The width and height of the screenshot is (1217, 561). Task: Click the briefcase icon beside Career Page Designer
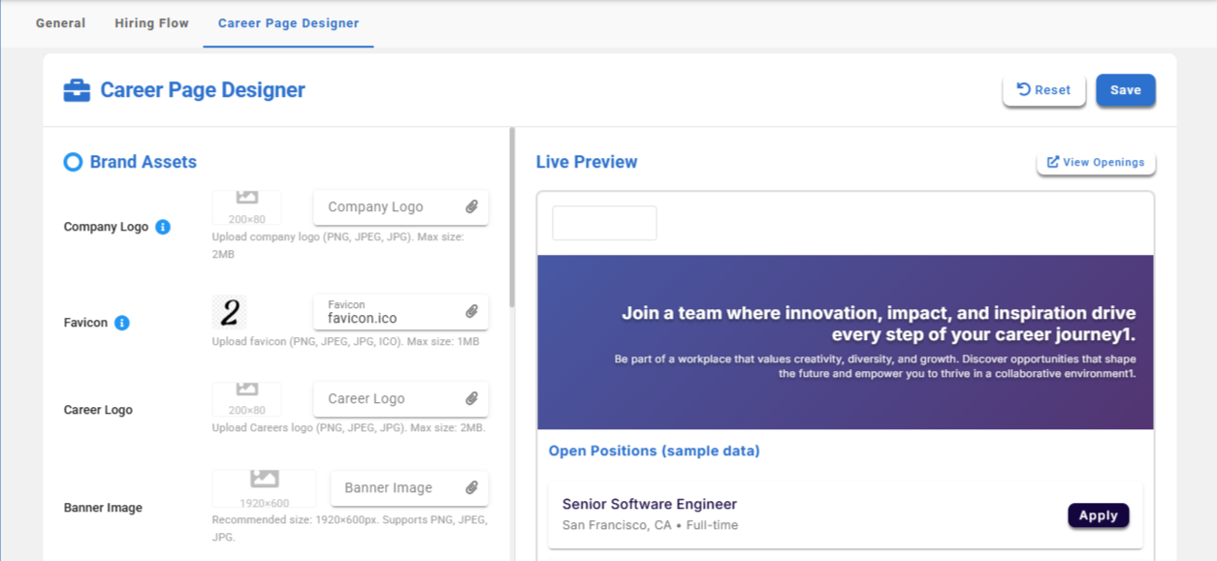click(x=77, y=90)
